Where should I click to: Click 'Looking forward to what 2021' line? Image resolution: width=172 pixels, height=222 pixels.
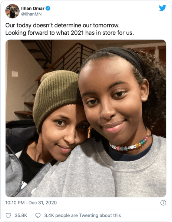(70, 33)
